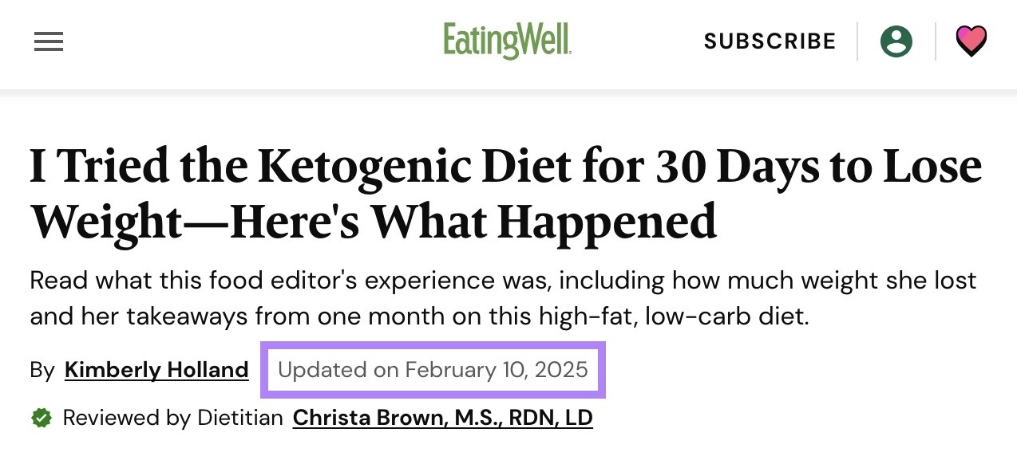Click the article subheading description text
The image size is (1017, 464).
[x=503, y=297]
